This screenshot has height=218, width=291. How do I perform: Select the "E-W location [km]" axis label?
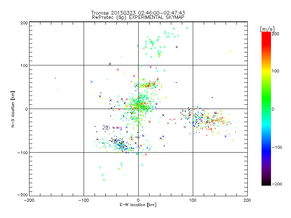[138, 205]
